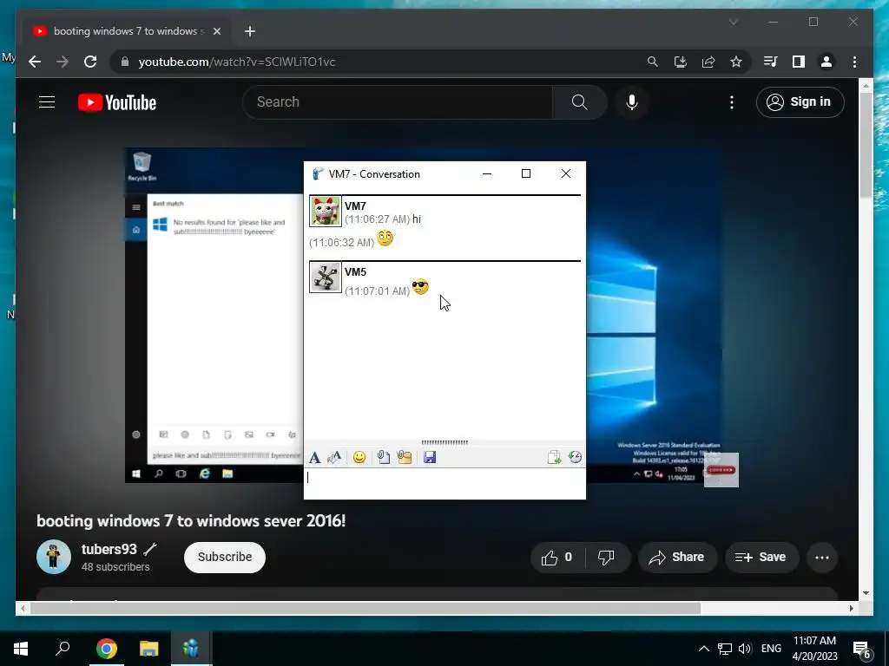Open the font chooser in conversation toolbar

[x=314, y=458]
